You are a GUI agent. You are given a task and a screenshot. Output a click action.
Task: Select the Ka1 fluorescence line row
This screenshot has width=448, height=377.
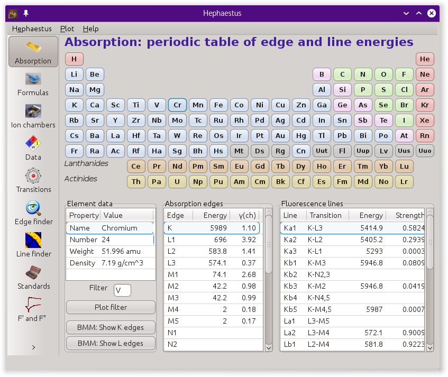(352, 228)
